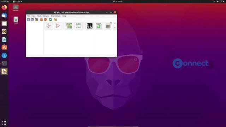Viewport: 226px width, 127px height.
Task: Open the PCB Layout Editor
Action: [69, 26]
